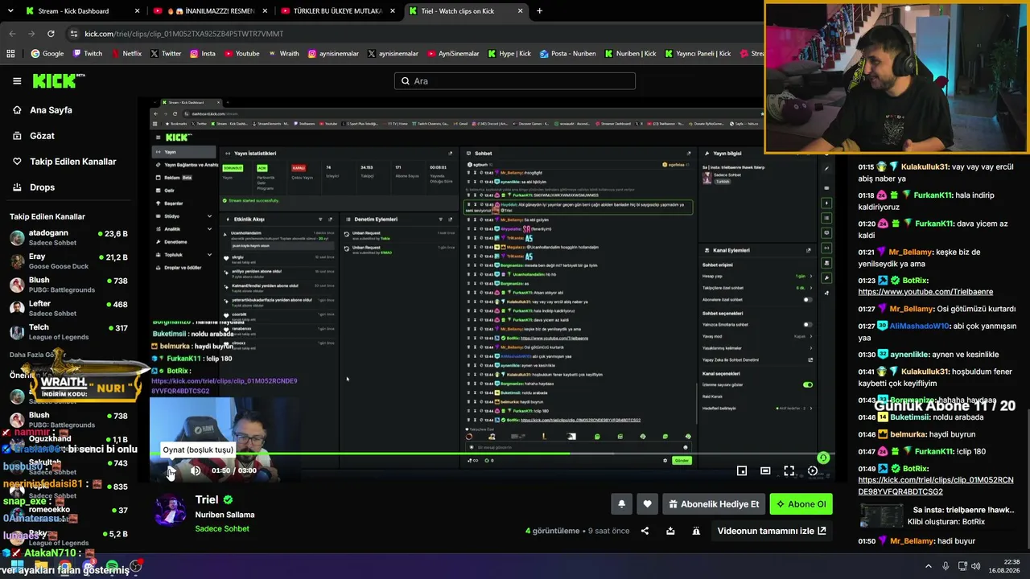The image size is (1030, 579).
Task: Open Triel's channel avatar
Action: click(x=171, y=511)
